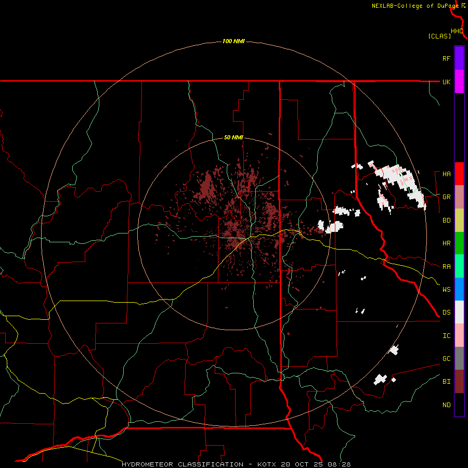This screenshot has height=468, width=468.
Task: Click the GC legend label
Action: coord(446,359)
